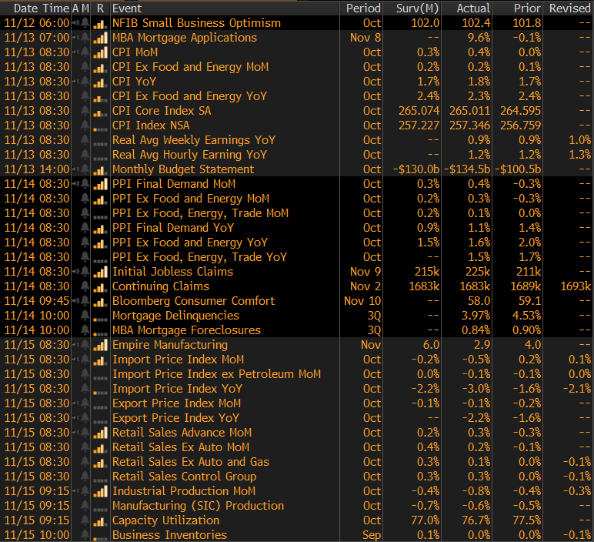Click the Event column header

click(127, 8)
